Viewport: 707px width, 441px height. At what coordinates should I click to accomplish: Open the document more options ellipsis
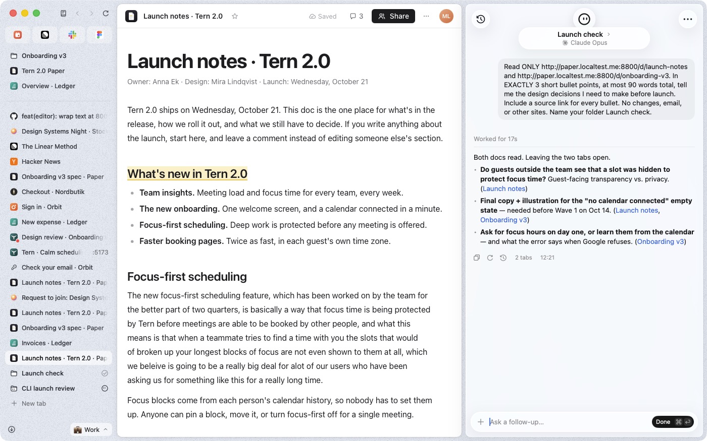click(426, 16)
